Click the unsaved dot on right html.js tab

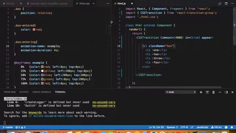[x=132, y=3]
